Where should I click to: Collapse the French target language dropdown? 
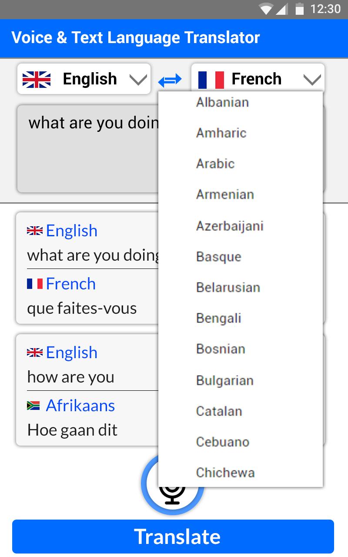(258, 79)
